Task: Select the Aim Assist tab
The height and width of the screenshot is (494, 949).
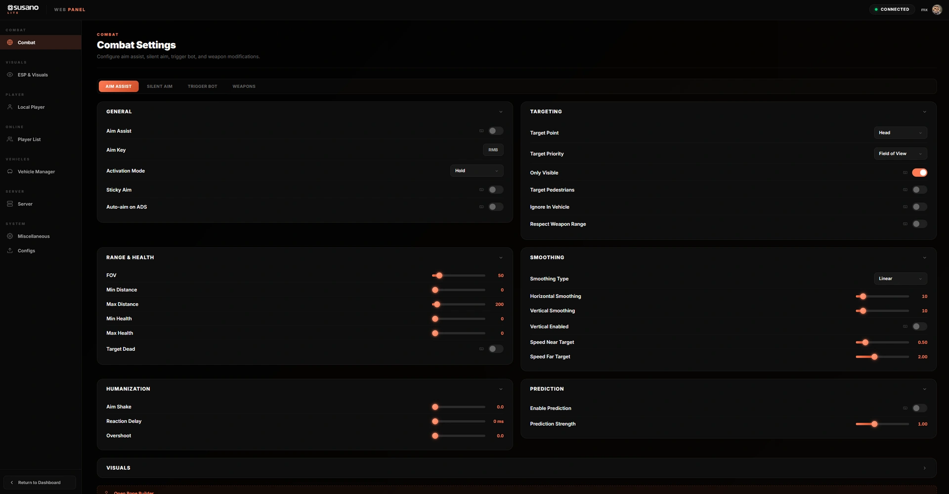Action: 119,86
